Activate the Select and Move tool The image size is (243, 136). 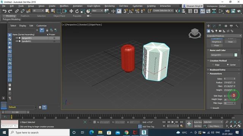pos(71,11)
